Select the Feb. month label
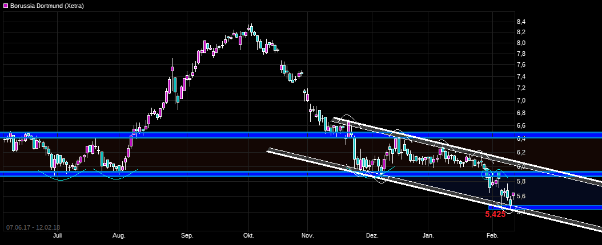This screenshot has height=245, width=602. pos(492,235)
